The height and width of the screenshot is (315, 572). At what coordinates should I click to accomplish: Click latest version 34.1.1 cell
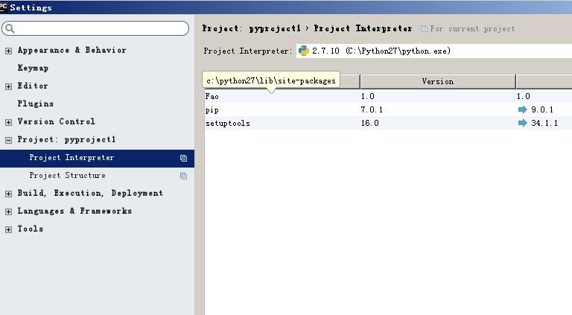point(544,123)
